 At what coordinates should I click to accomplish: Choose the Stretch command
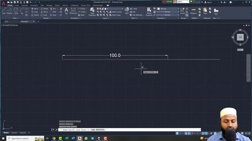[35, 15]
